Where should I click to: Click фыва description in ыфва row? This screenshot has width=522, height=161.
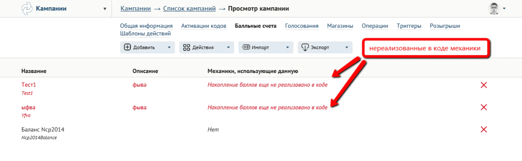[139, 107]
